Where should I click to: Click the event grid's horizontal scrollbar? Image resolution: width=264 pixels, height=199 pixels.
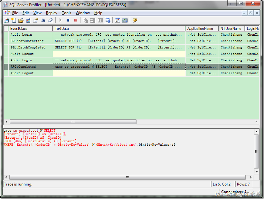tap(73, 122)
